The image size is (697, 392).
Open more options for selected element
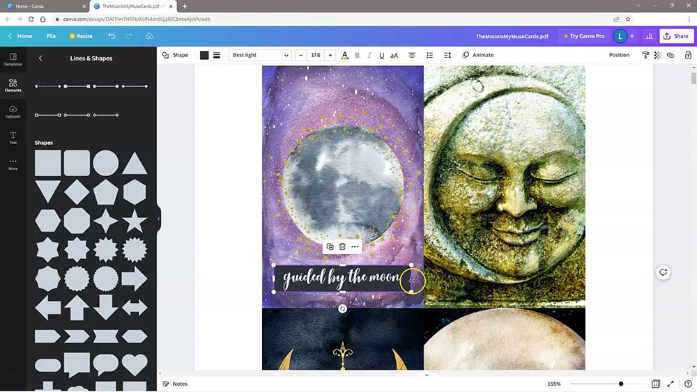point(355,247)
